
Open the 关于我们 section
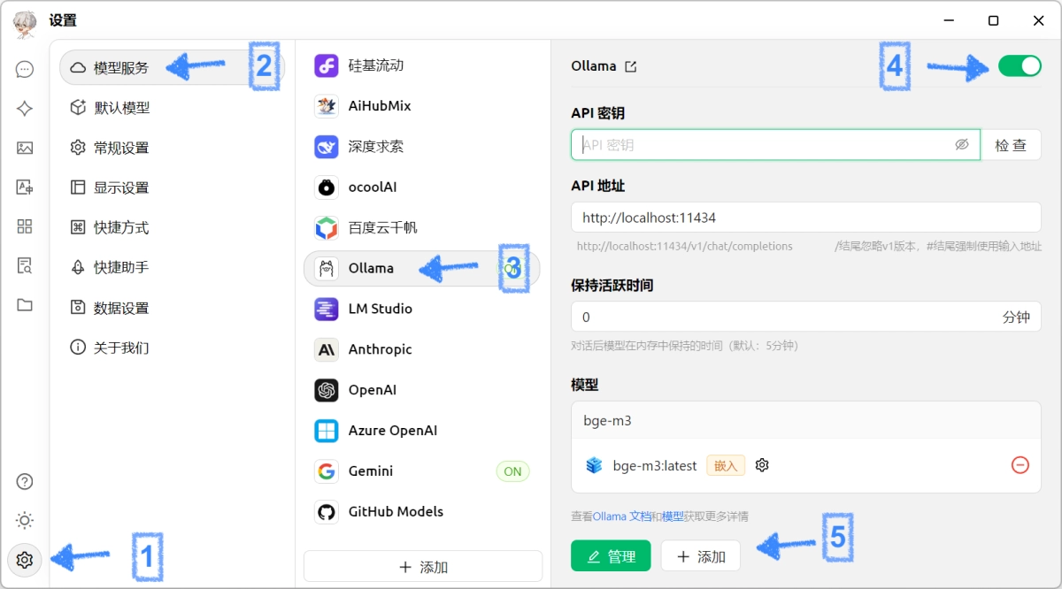tap(172, 348)
